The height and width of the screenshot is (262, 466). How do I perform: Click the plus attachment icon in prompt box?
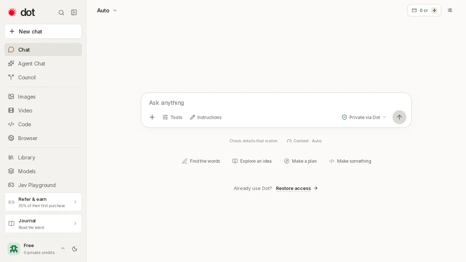[x=152, y=117]
